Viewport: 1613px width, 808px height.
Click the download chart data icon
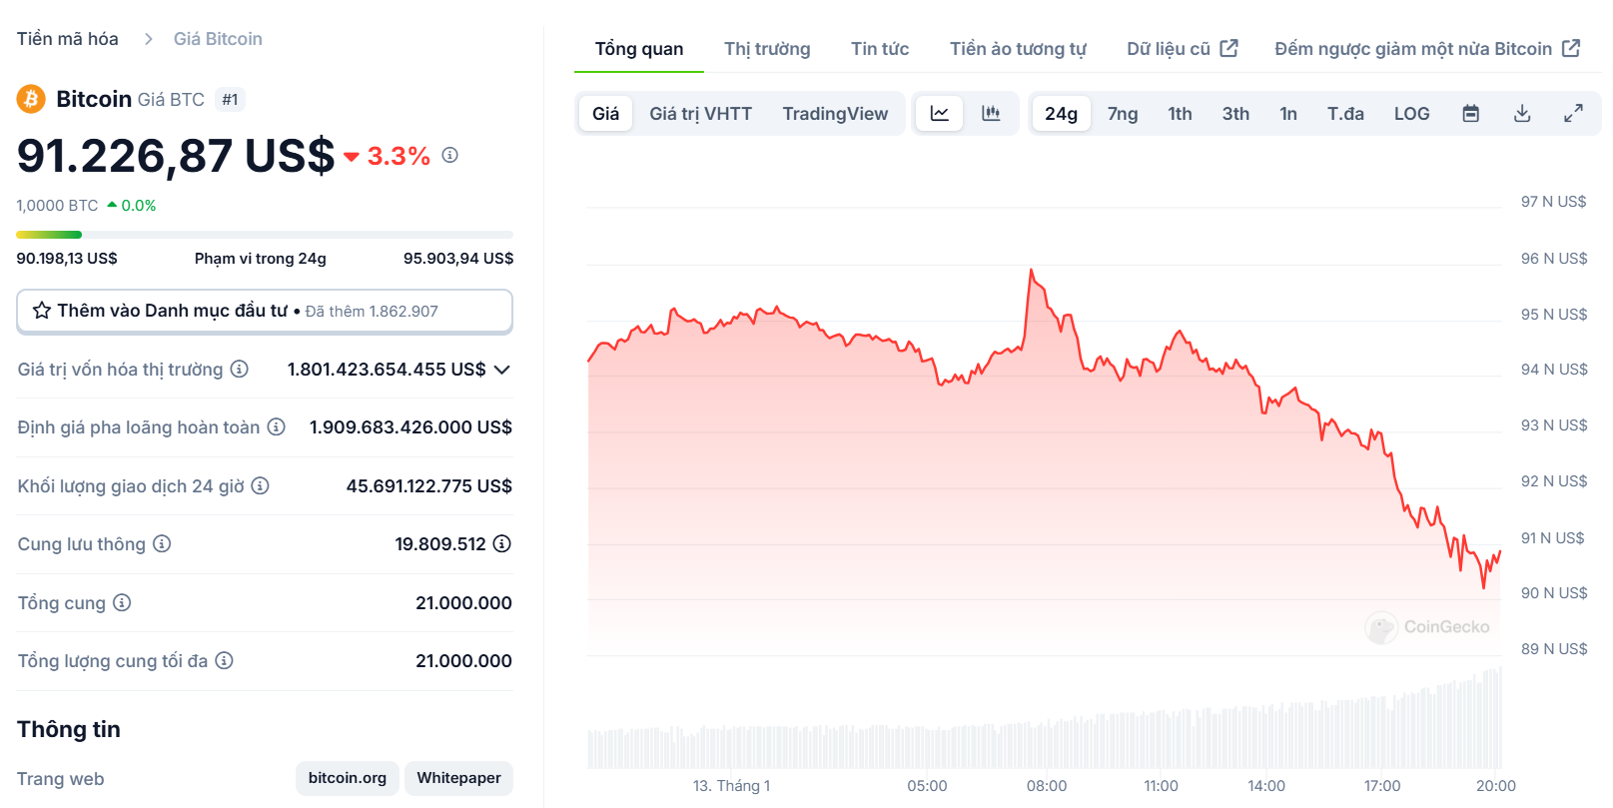coord(1522,114)
